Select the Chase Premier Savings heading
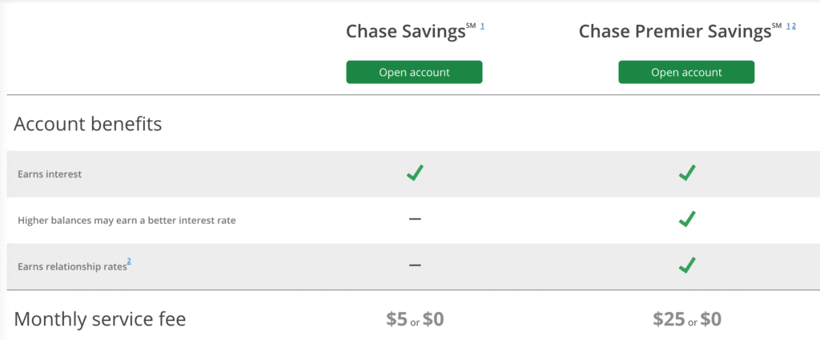820x340 pixels. pos(674,32)
